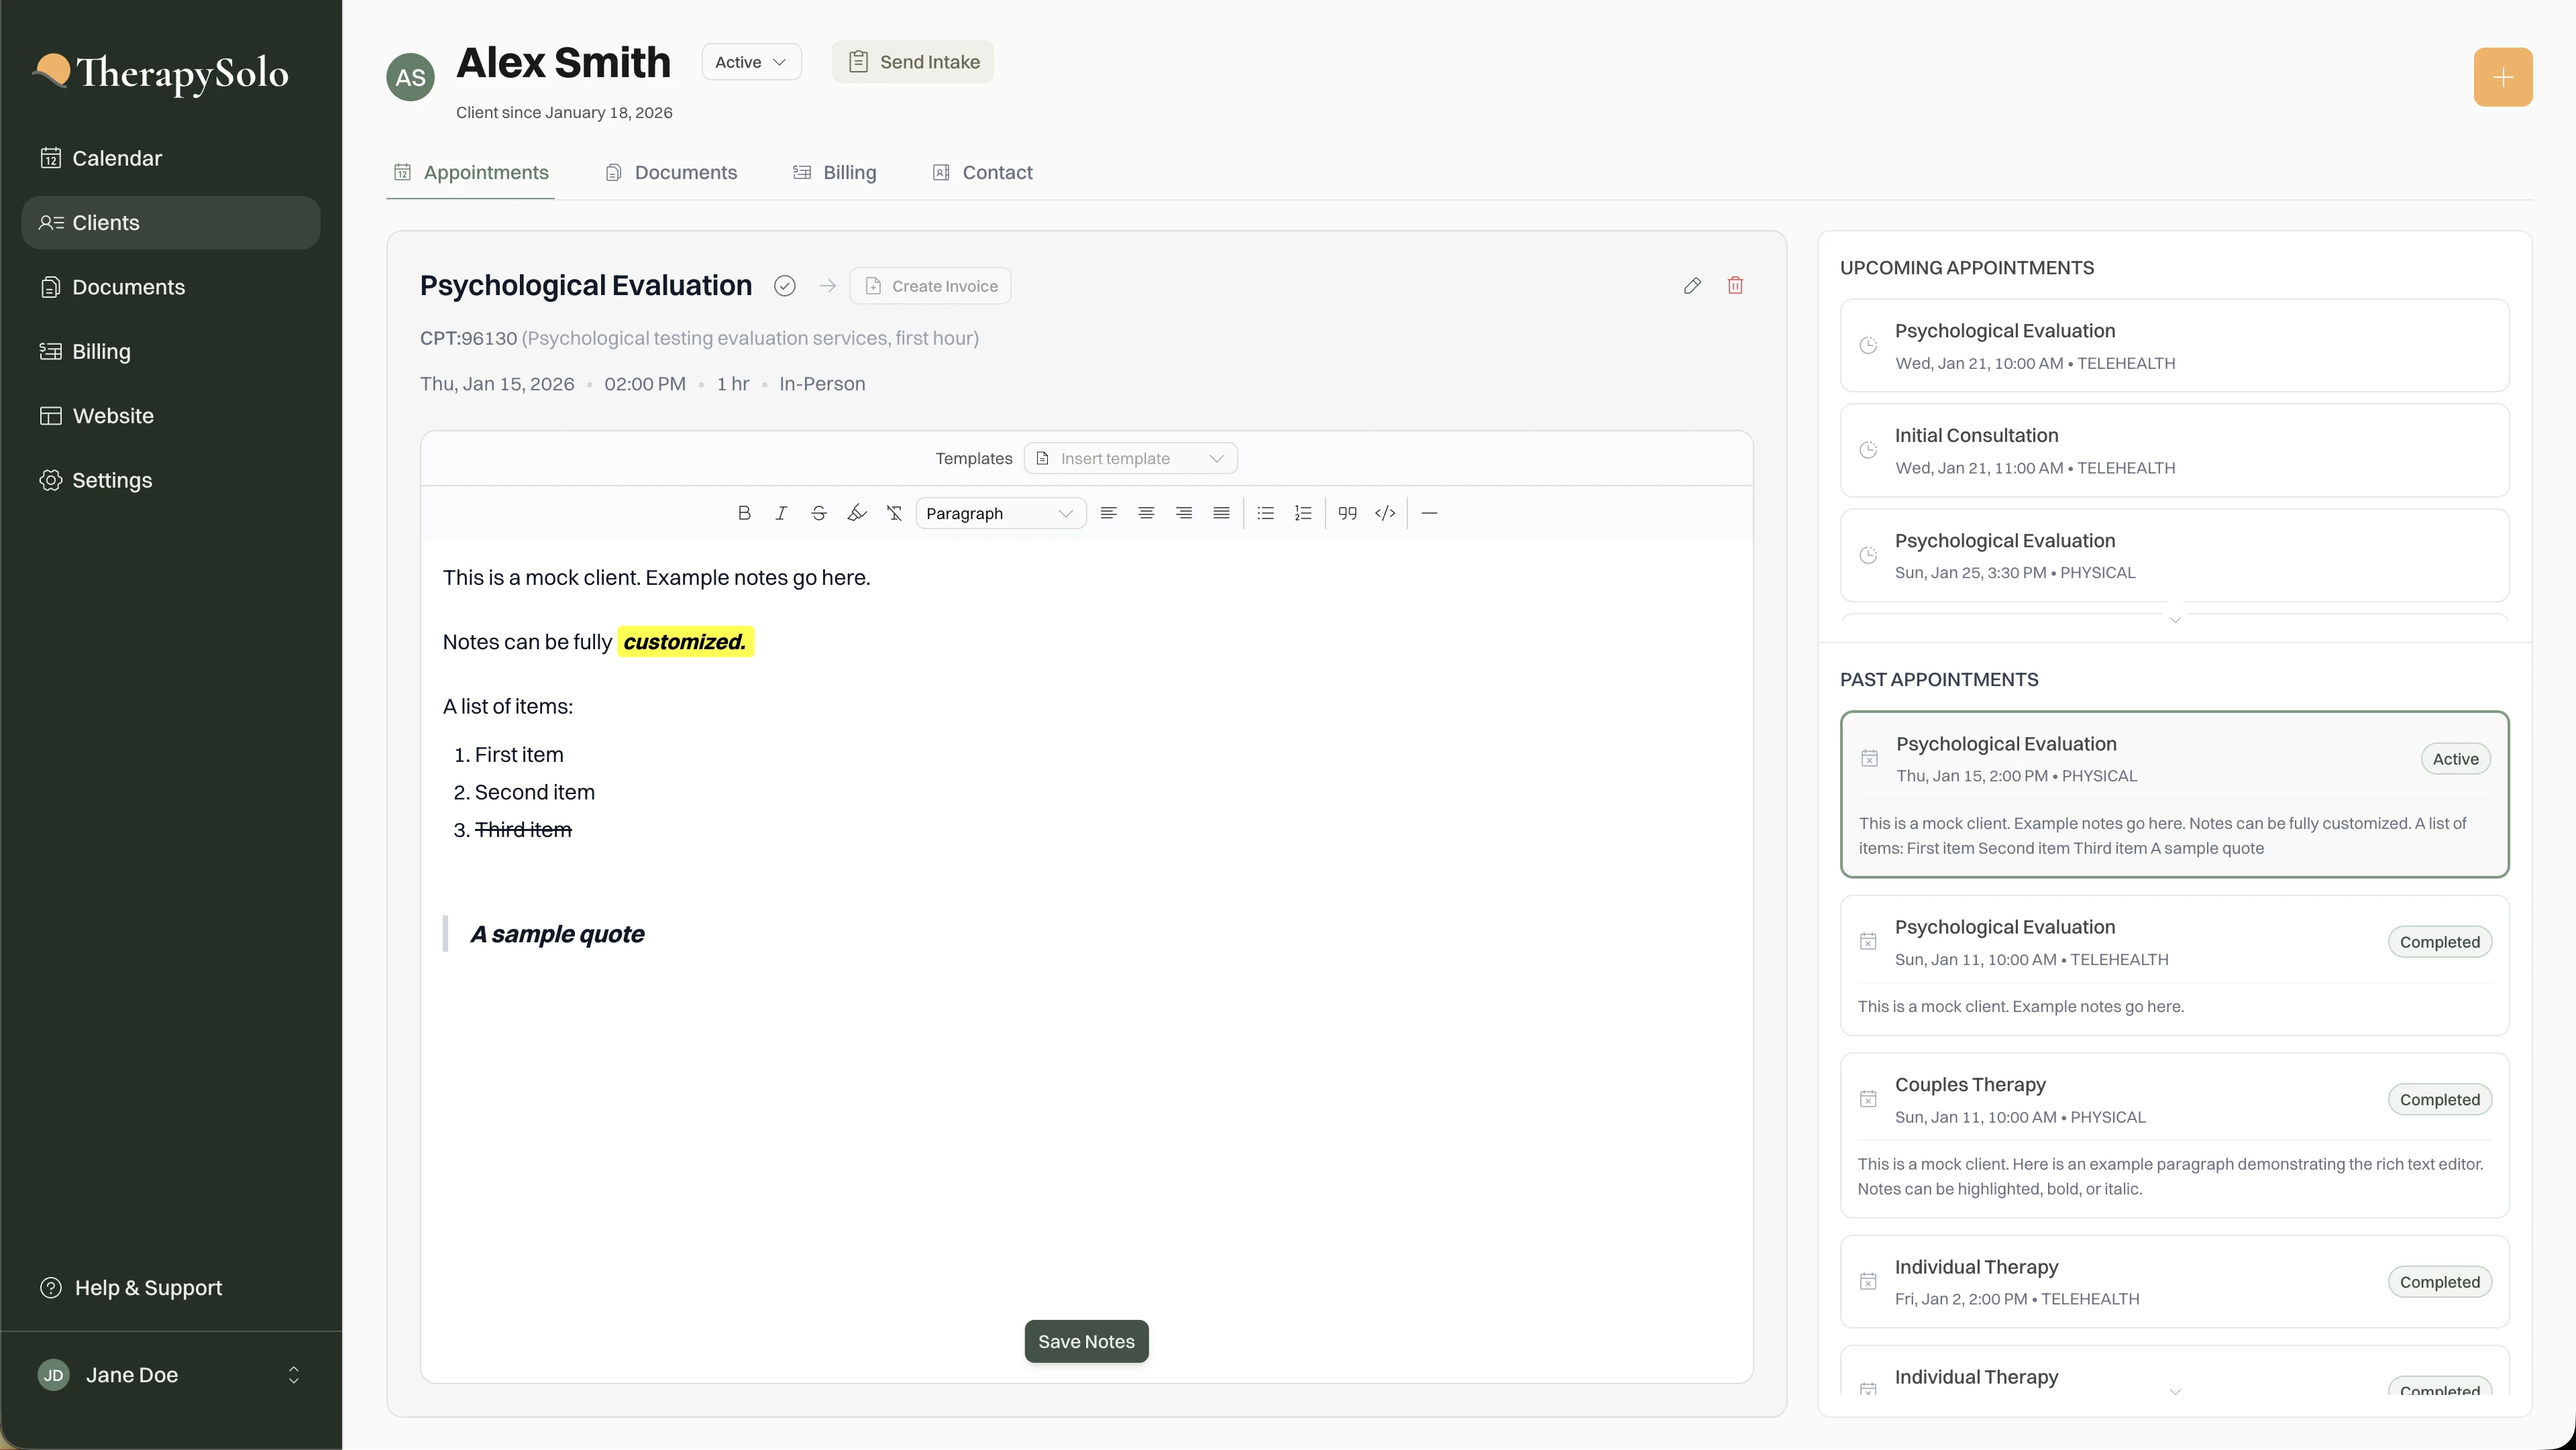Expand the Paragraph style dropdown
The height and width of the screenshot is (1450, 2576).
point(1000,513)
